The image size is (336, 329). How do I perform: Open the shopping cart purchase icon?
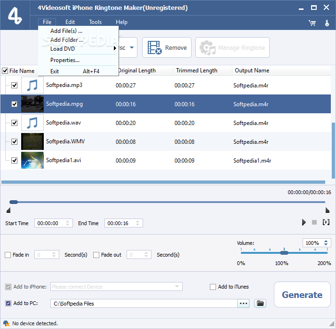click(x=312, y=23)
